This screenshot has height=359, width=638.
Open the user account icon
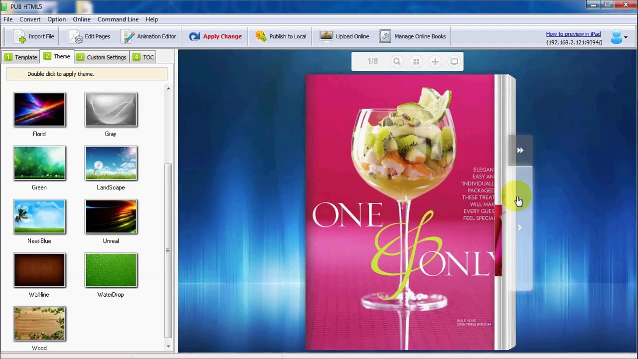tap(617, 37)
